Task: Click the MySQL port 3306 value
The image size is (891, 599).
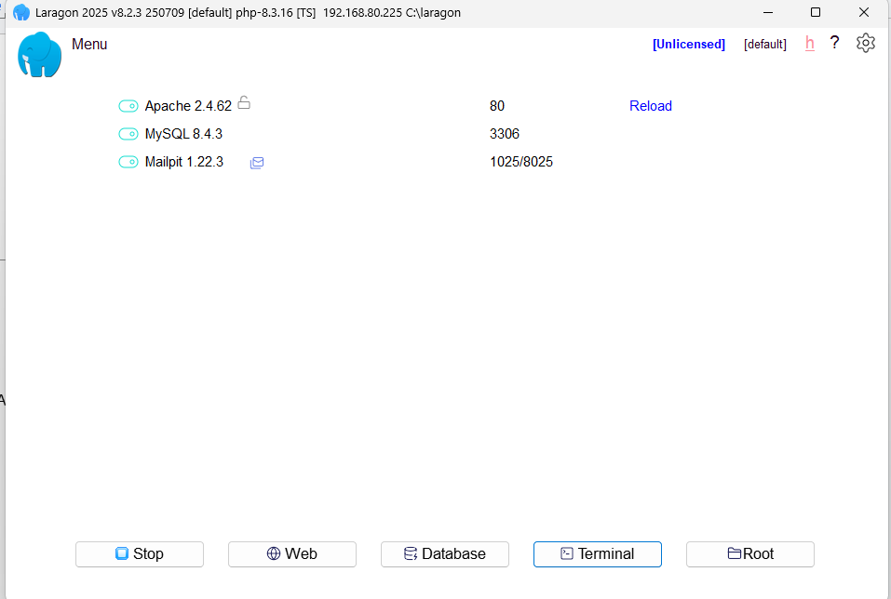Action: [x=504, y=134]
